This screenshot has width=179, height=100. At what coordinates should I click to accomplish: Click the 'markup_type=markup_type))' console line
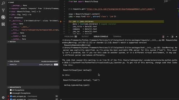(x=77, y=85)
